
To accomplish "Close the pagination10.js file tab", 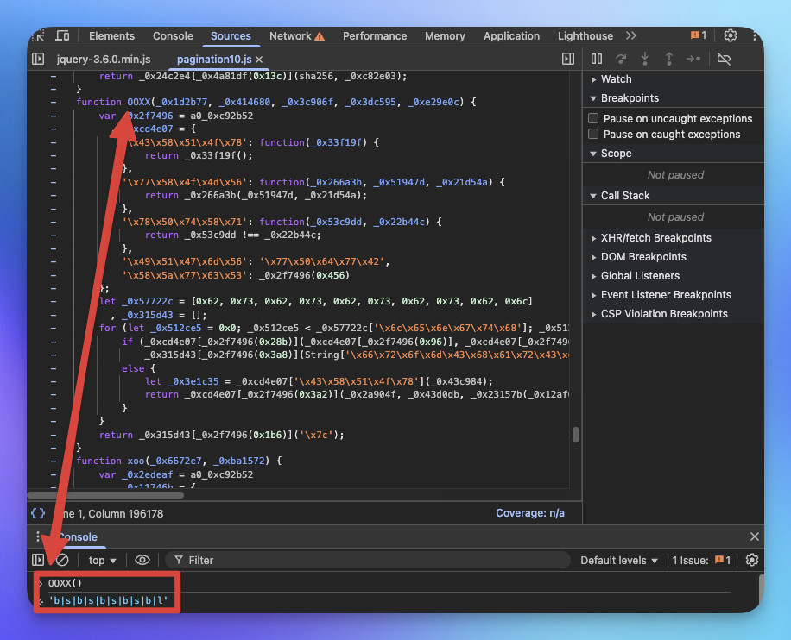I will 259,60.
